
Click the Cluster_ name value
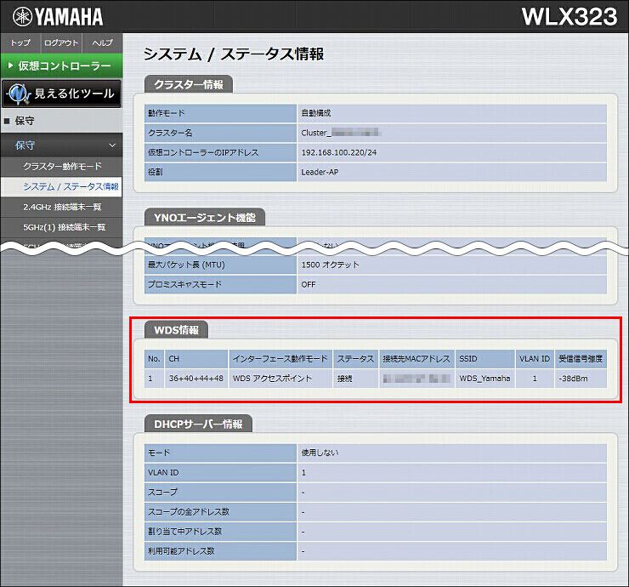[341, 133]
